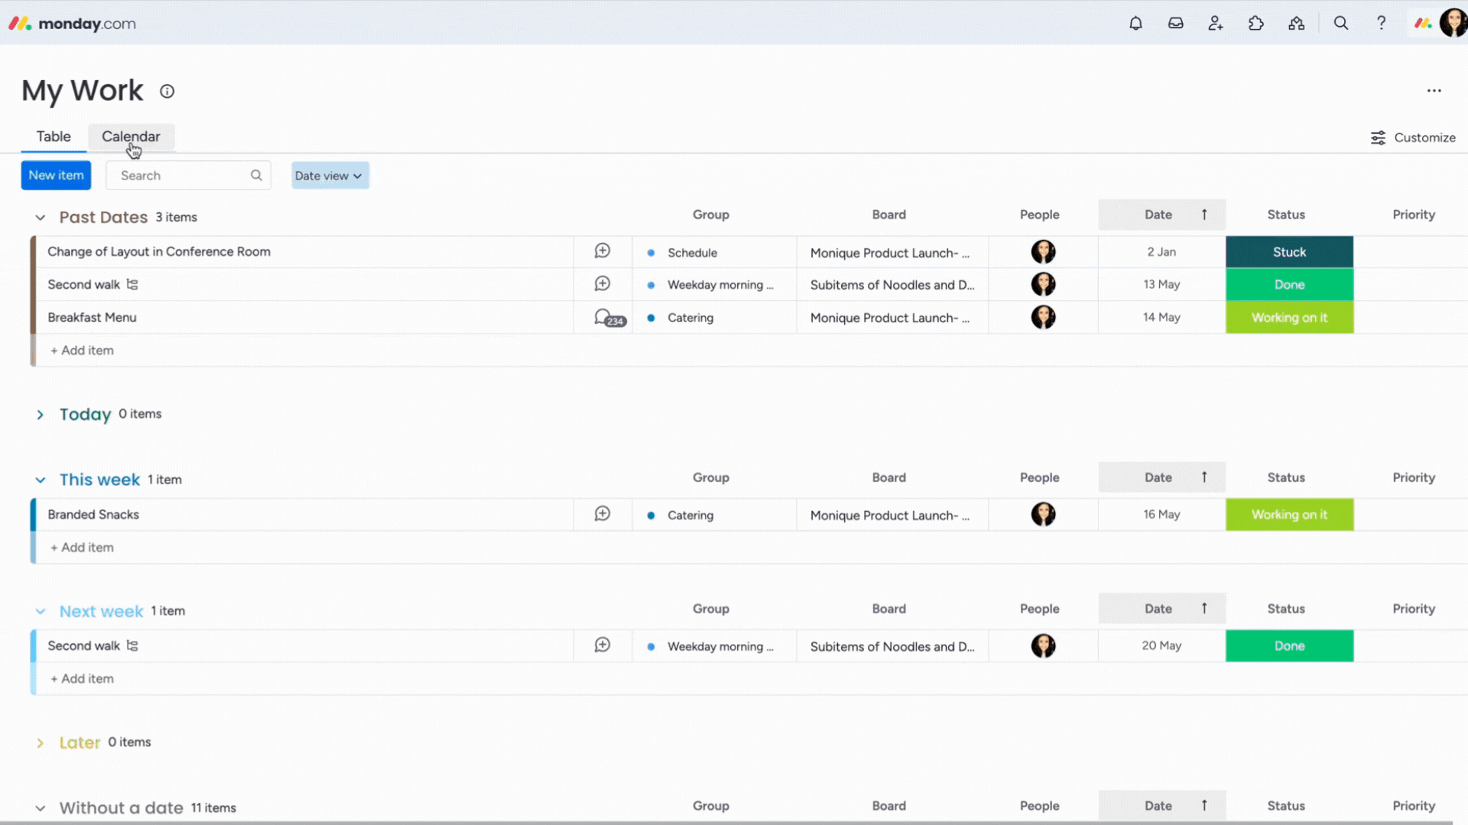The image size is (1468, 825).
Task: Expand the Today group
Action: [40, 414]
